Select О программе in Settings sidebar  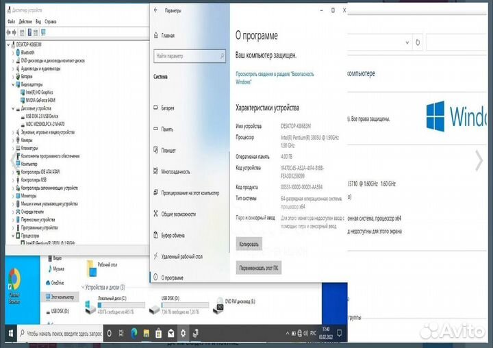pyautogui.click(x=168, y=277)
